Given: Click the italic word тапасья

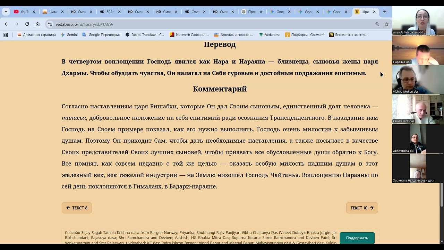Looking at the screenshot, I should tap(74, 118).
